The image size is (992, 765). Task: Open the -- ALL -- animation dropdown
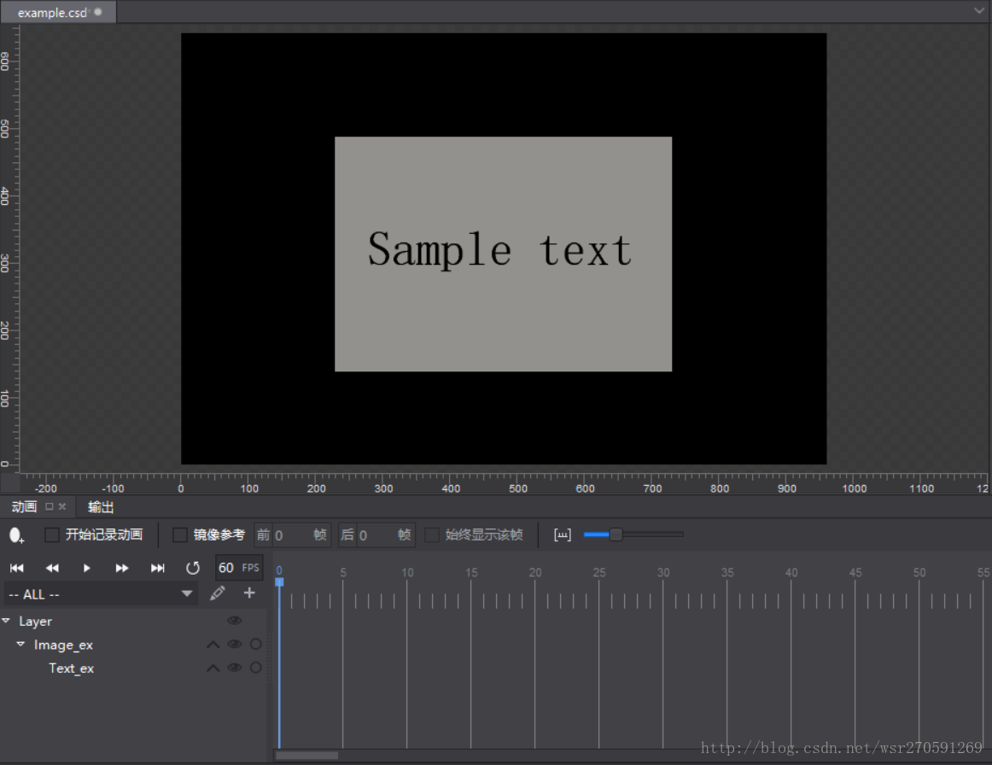tap(102, 594)
